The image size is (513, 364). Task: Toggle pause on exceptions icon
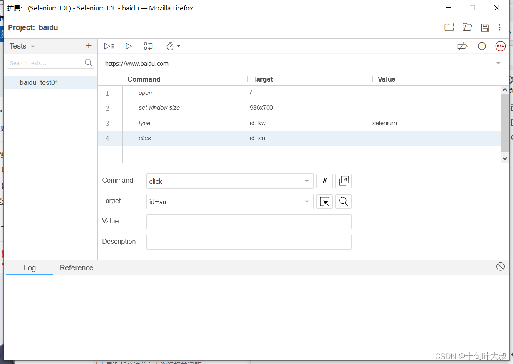tap(482, 46)
